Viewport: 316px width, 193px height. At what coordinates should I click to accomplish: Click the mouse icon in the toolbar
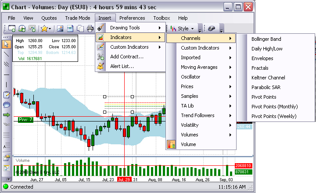[x=211, y=29]
